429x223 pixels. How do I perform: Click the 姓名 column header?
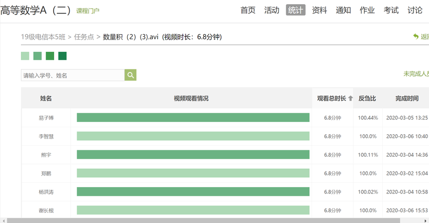[x=46, y=98]
